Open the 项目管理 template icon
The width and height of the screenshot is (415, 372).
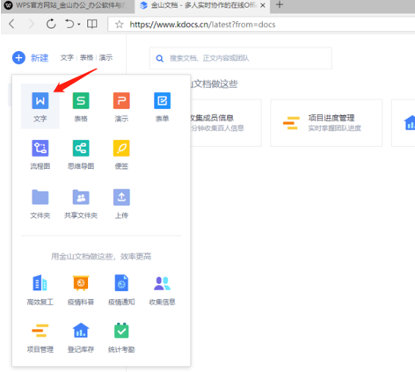[x=40, y=331]
